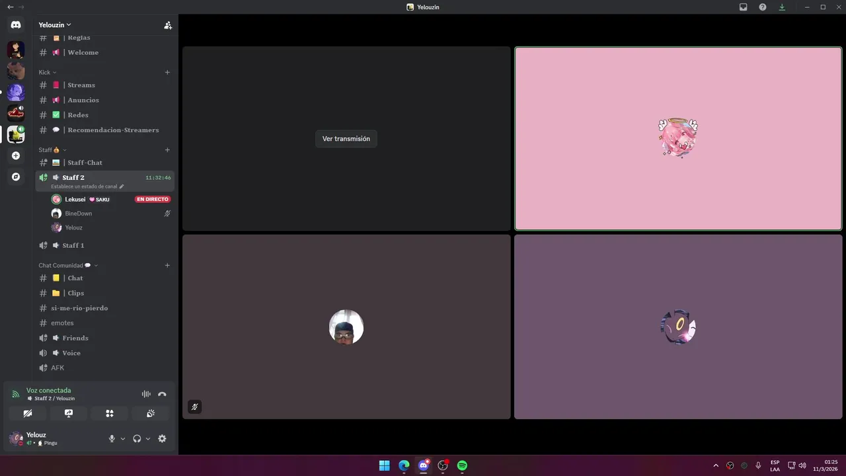The image size is (846, 476).
Task: Open microphone input options arrow
Action: tap(123, 439)
